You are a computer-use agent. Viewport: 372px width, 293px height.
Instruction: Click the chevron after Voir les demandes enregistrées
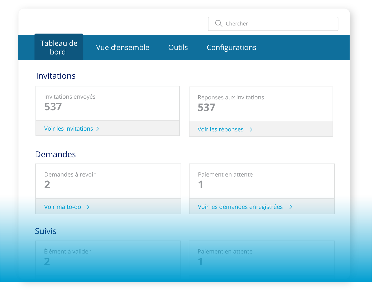coord(291,207)
